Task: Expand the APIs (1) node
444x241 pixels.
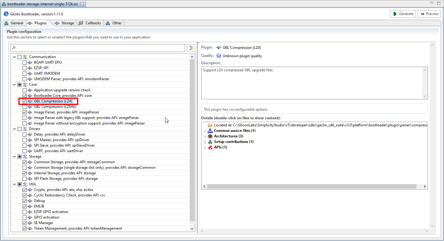Action: pyautogui.click(x=205, y=147)
